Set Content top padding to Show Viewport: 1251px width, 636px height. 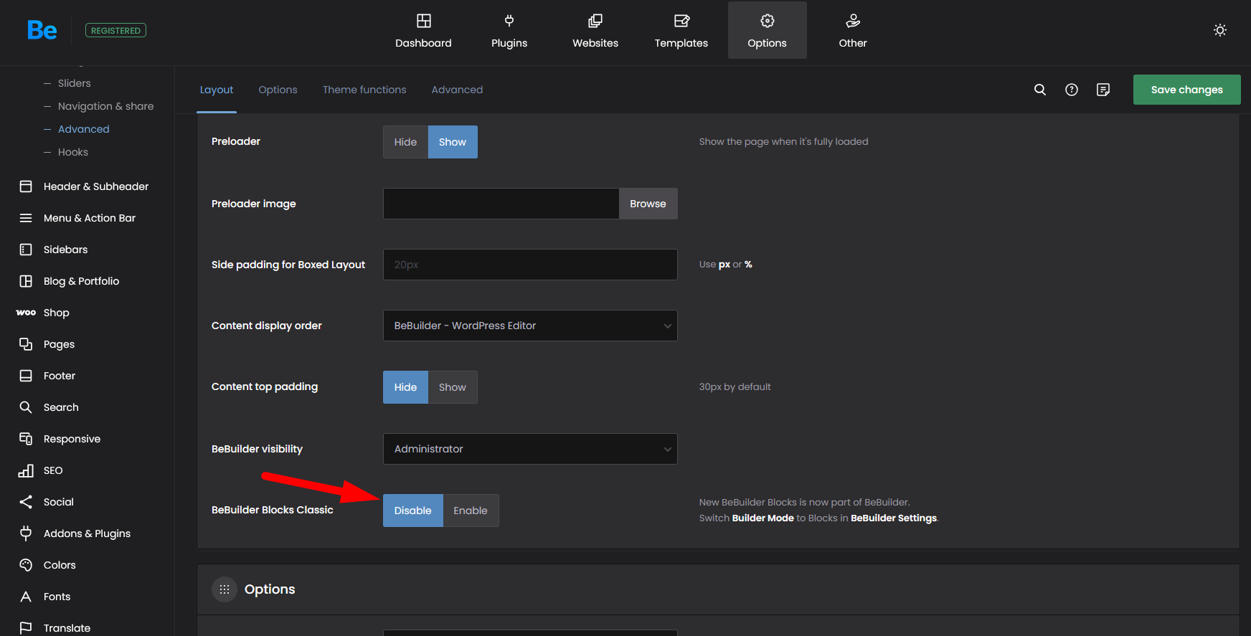pyautogui.click(x=452, y=387)
